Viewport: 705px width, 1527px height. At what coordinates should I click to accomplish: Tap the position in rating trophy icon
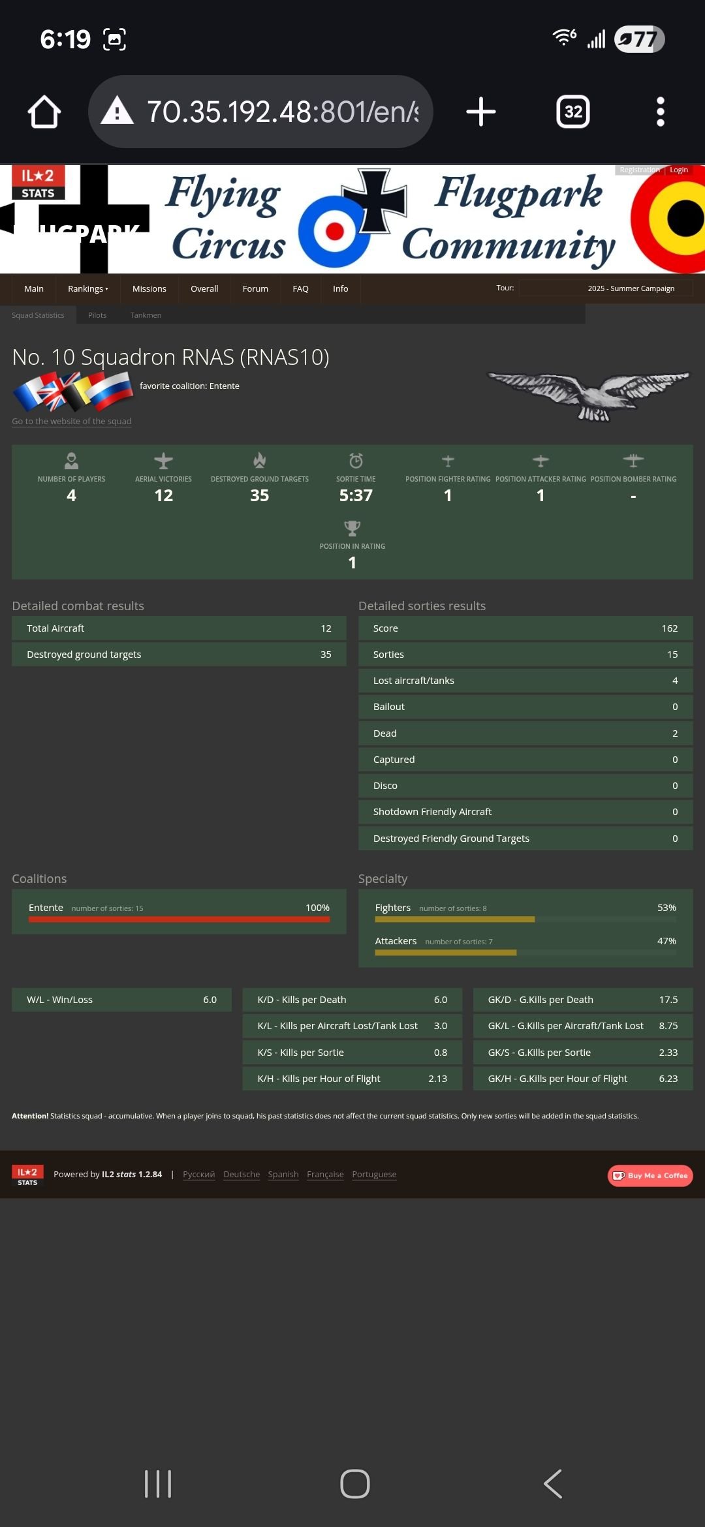pos(352,527)
